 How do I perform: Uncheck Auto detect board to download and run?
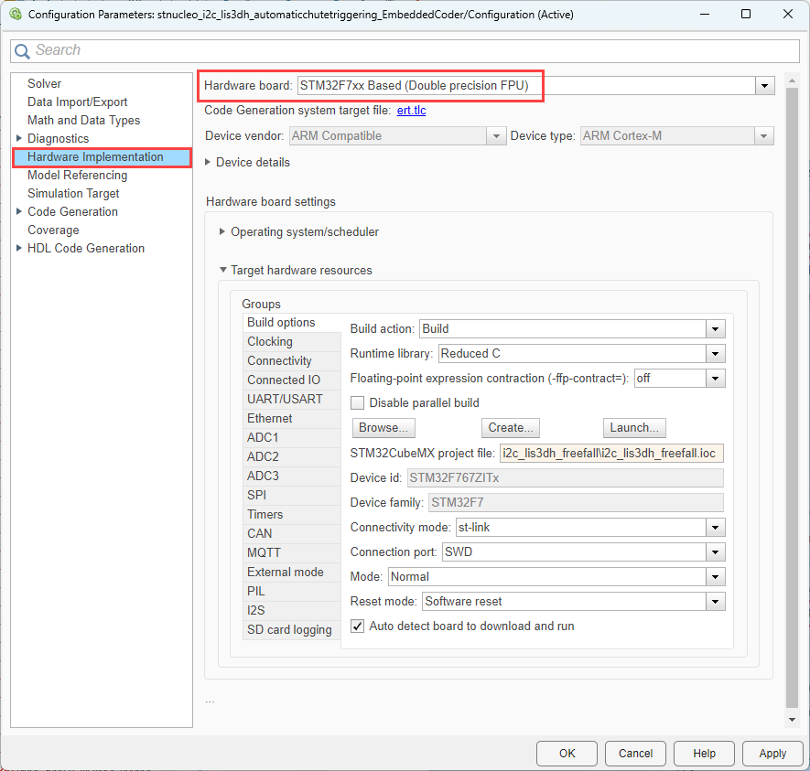pos(357,626)
